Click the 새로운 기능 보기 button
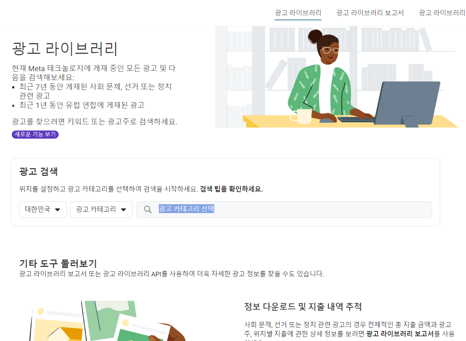466x341 pixels. pyautogui.click(x=35, y=134)
